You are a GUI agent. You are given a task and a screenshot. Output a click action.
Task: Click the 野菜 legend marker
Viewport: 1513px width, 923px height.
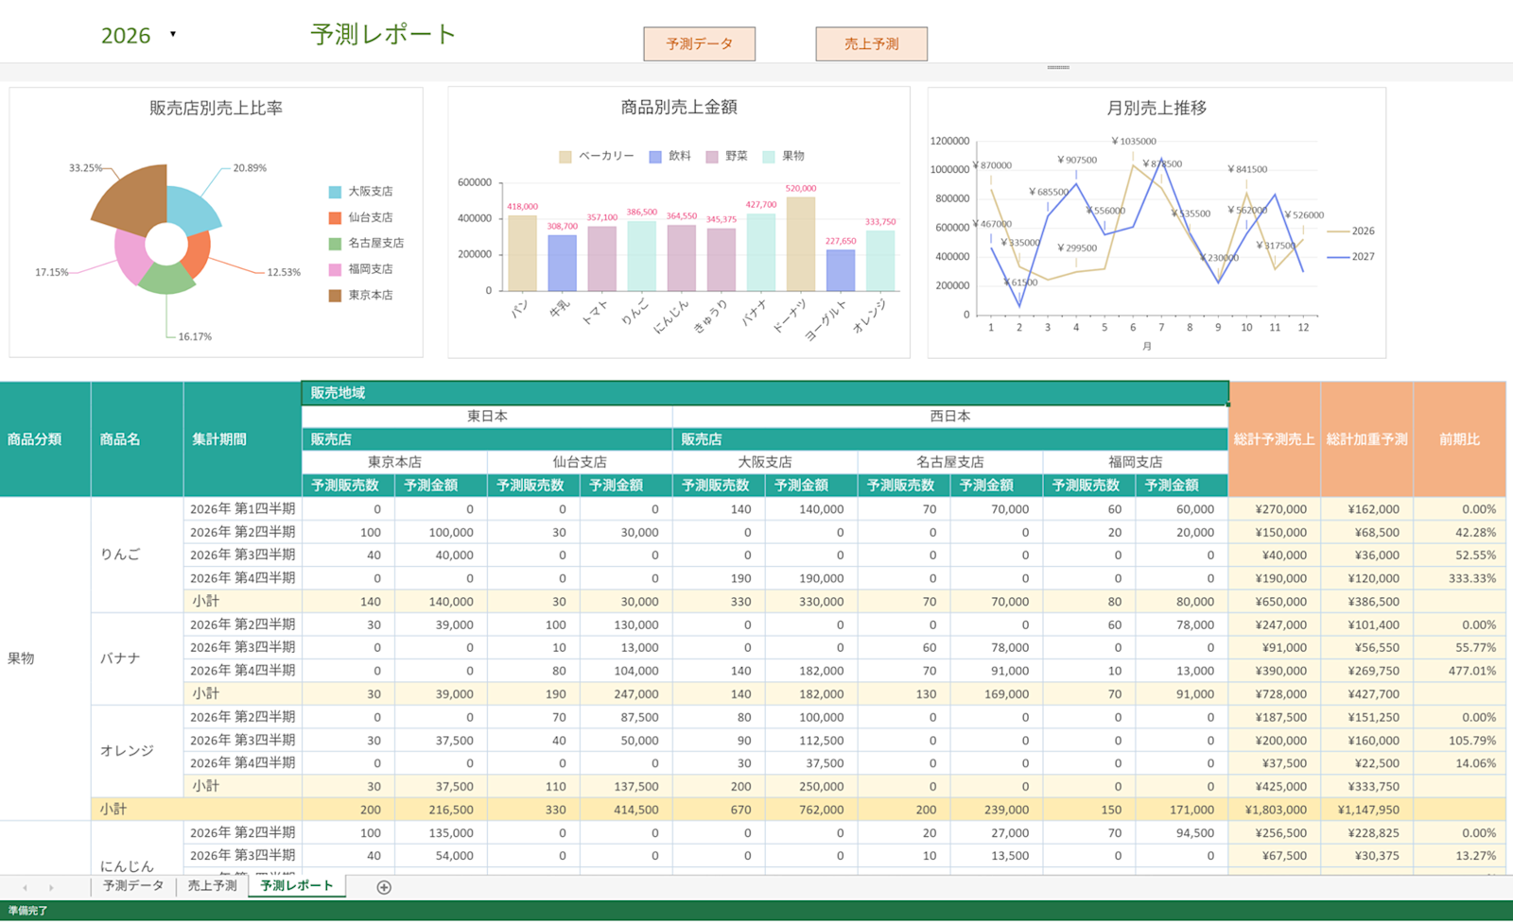point(712,157)
